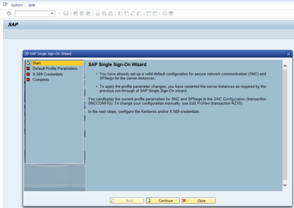
Task: Click the yellow triangle icon beside Start
Action: (x=28, y=63)
